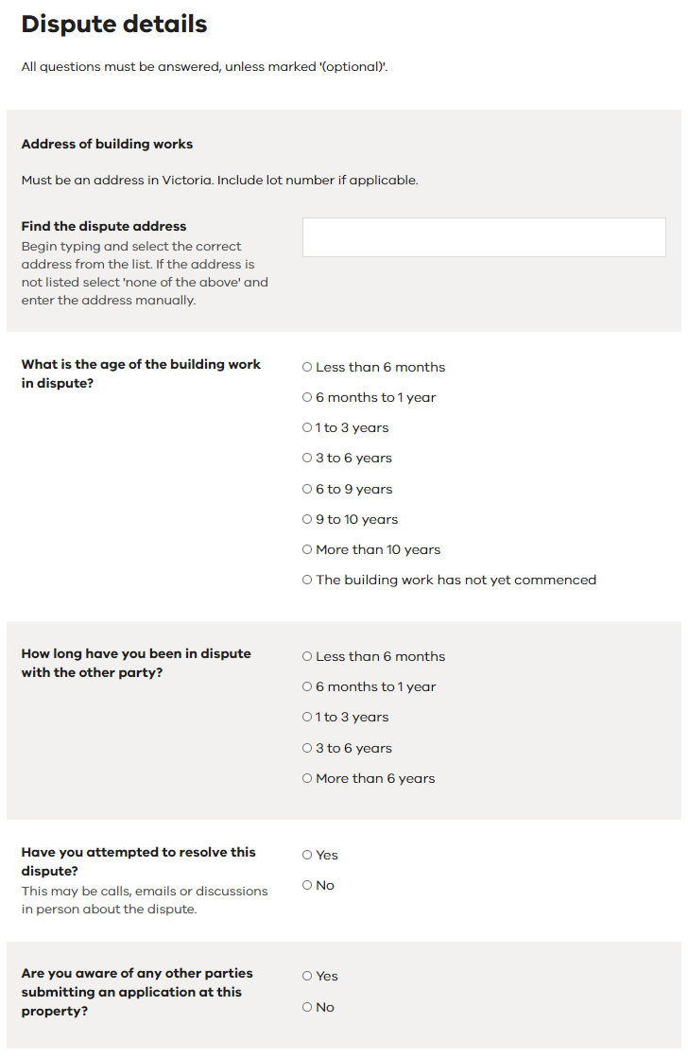Select 'The building work has not yet commenced'
The height and width of the screenshot is (1058, 688).
pyautogui.click(x=307, y=580)
